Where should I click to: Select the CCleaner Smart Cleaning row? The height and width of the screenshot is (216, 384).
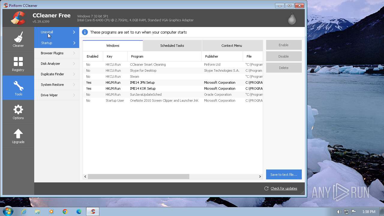tap(173, 64)
